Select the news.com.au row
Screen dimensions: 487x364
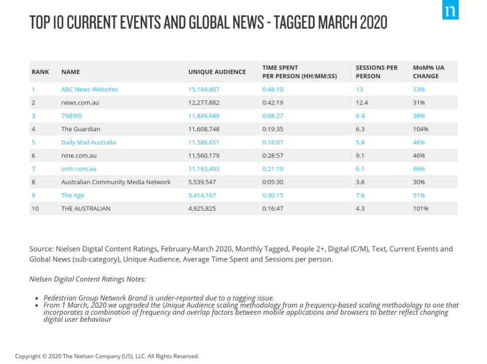(x=82, y=103)
